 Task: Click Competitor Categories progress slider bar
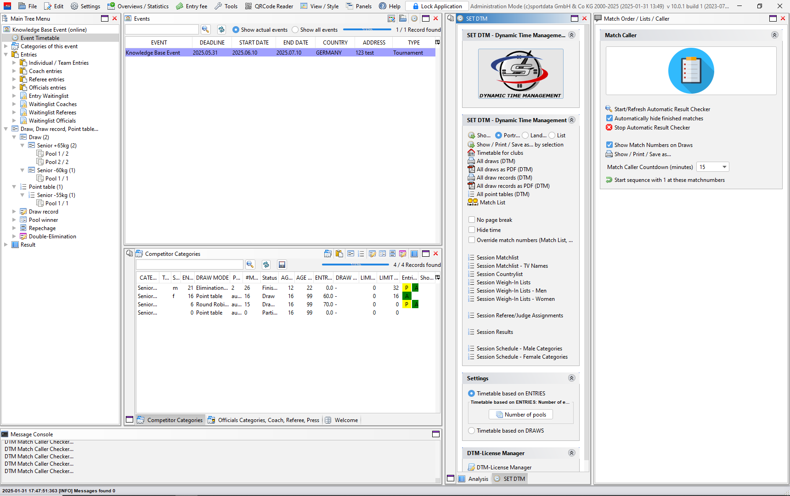(355, 265)
